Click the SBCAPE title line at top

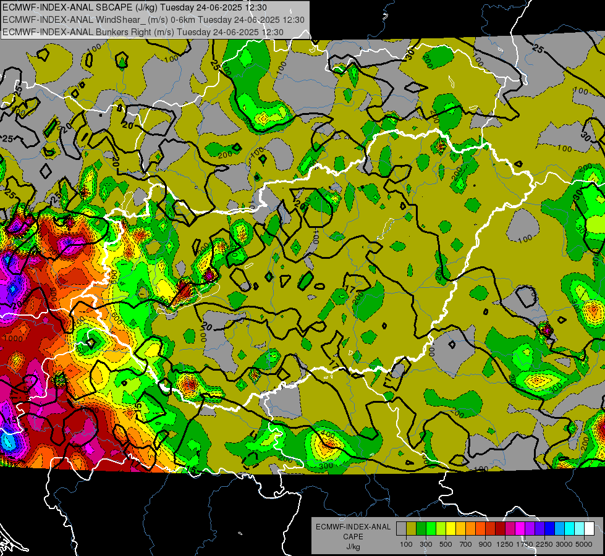pyautogui.click(x=134, y=7)
